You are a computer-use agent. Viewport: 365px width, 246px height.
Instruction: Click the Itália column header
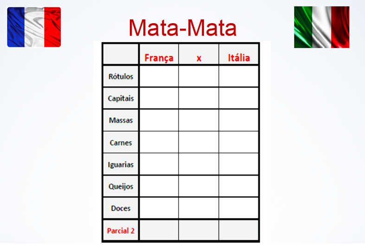click(x=238, y=58)
